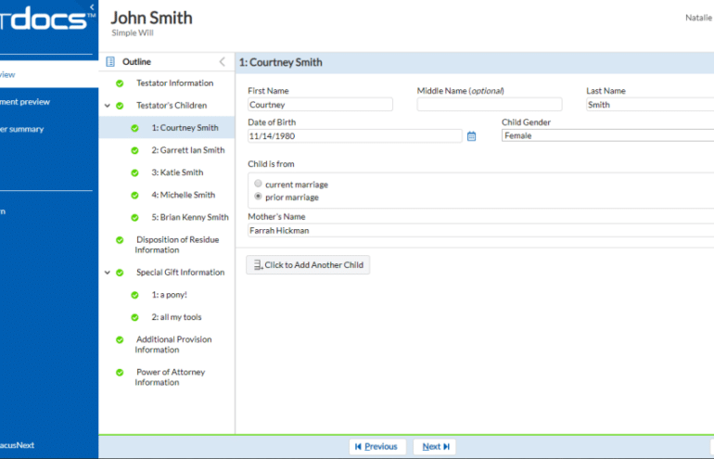The width and height of the screenshot is (714, 459).
Task: Click the Outline document icon
Action: [110, 62]
